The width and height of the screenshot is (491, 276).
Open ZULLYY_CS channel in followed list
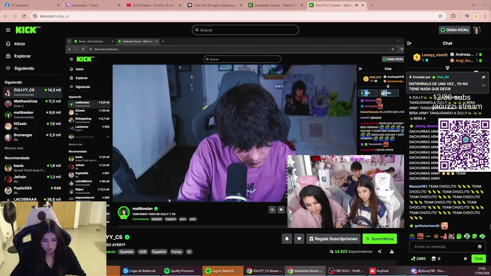click(33, 92)
